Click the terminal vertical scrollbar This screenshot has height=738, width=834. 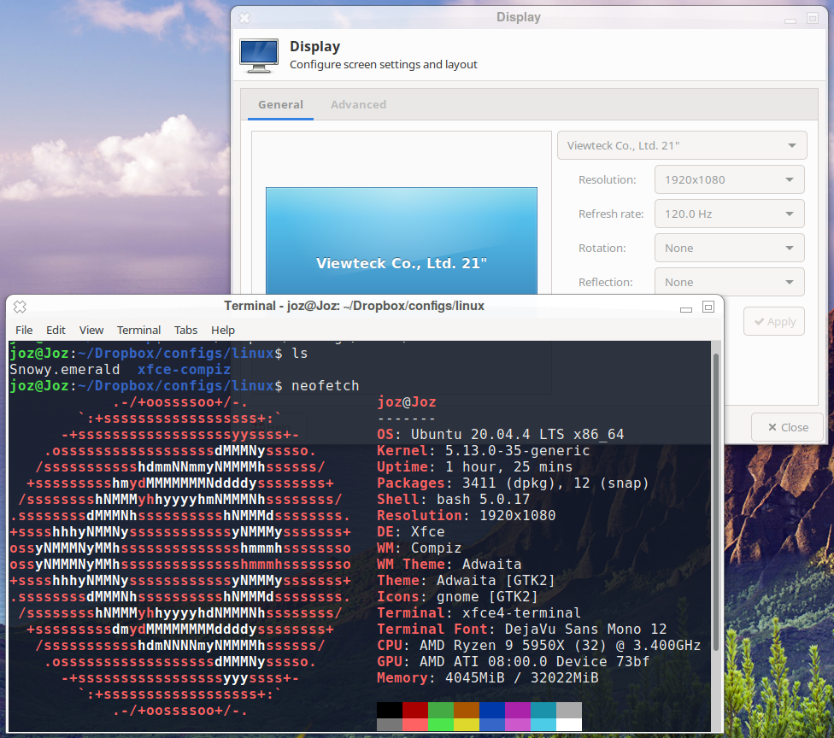click(716, 501)
